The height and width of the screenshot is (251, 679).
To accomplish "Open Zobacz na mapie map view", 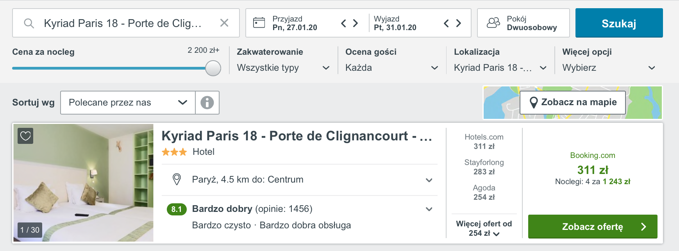I will [x=573, y=102].
